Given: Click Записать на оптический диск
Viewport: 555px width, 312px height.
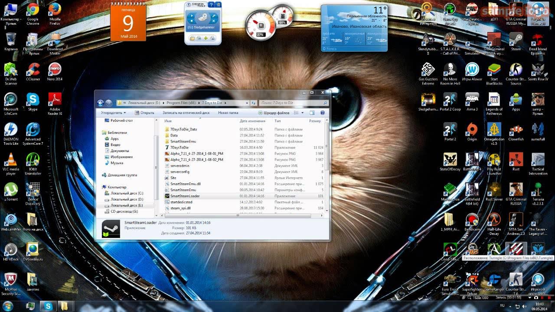Looking at the screenshot, I should 186,113.
